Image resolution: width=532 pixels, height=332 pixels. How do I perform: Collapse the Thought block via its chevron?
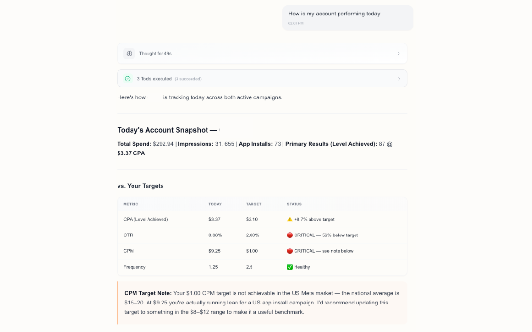(x=399, y=53)
